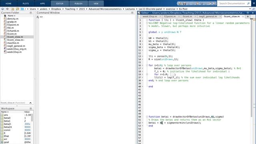Click the Save icon in quick access toolbar
The image size is (256, 144).
184,4
